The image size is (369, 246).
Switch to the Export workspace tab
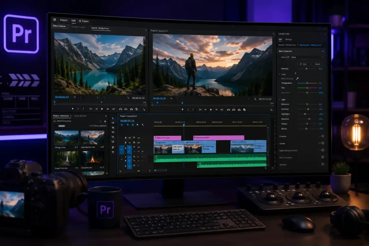tap(84, 21)
